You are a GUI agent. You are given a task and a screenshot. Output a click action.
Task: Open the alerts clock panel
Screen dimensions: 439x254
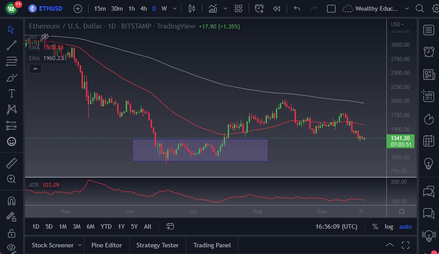(x=429, y=52)
